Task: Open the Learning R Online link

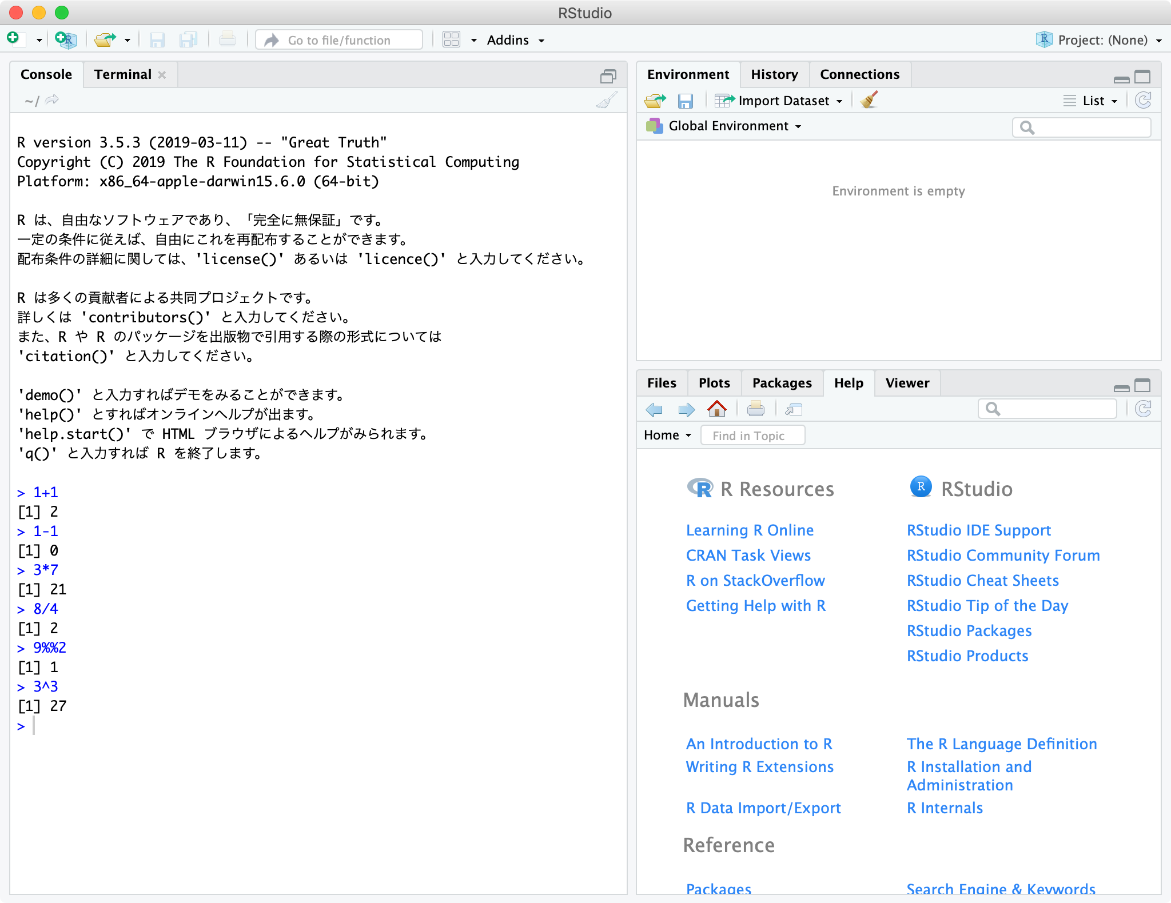Action: [x=750, y=530]
